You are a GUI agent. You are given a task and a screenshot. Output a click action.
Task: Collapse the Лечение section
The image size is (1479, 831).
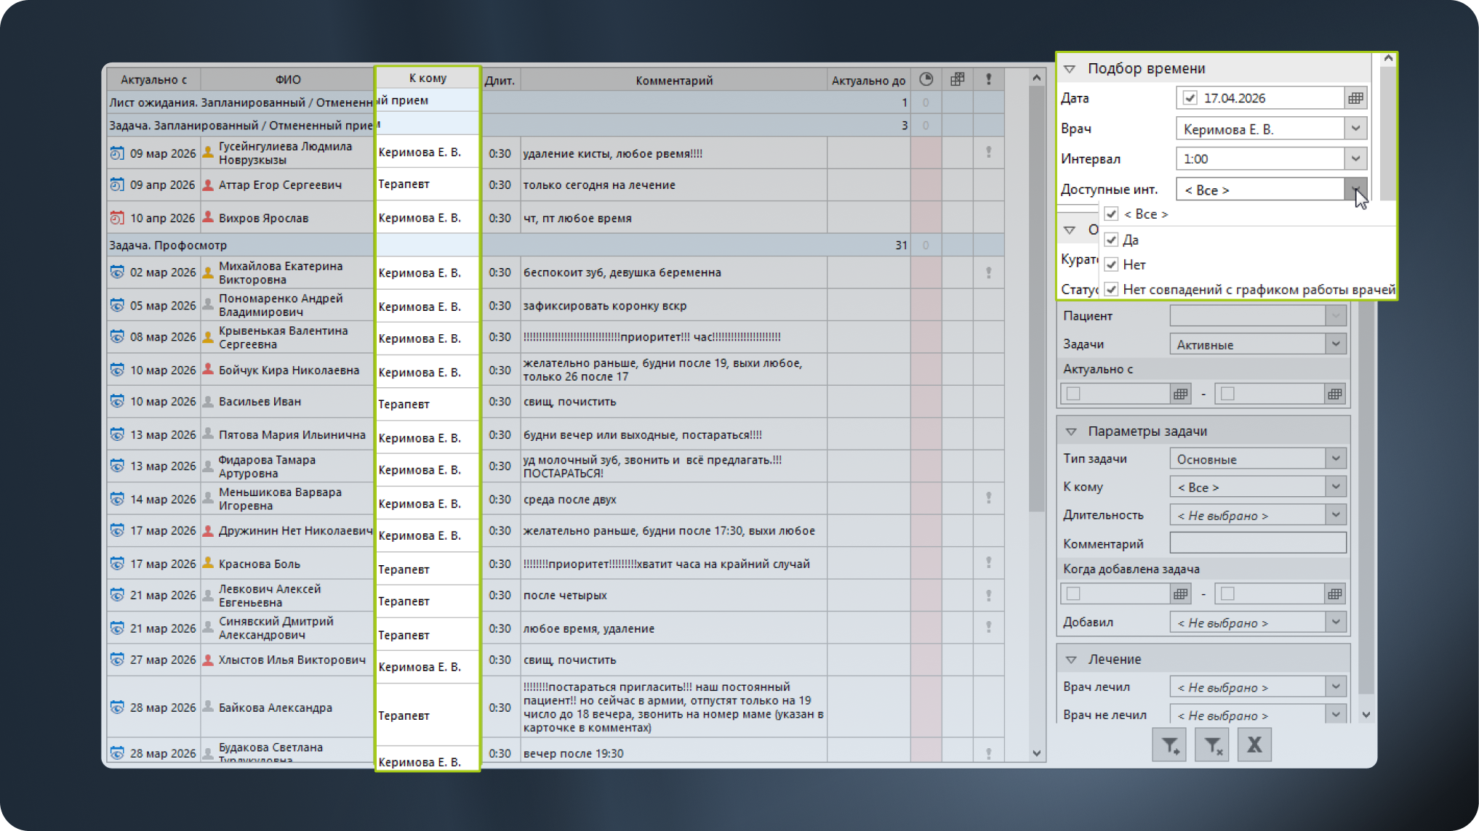point(1070,660)
